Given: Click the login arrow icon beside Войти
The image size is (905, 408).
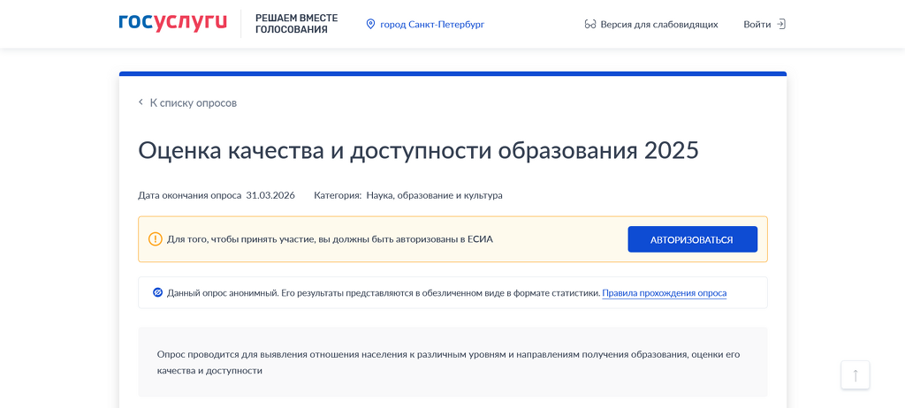Looking at the screenshot, I should pyautogui.click(x=780, y=24).
